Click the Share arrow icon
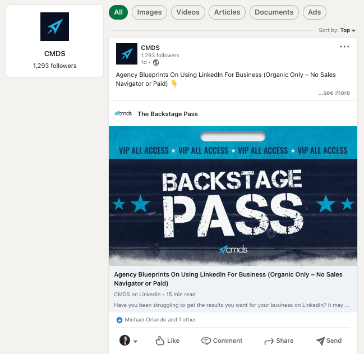 [269, 341]
